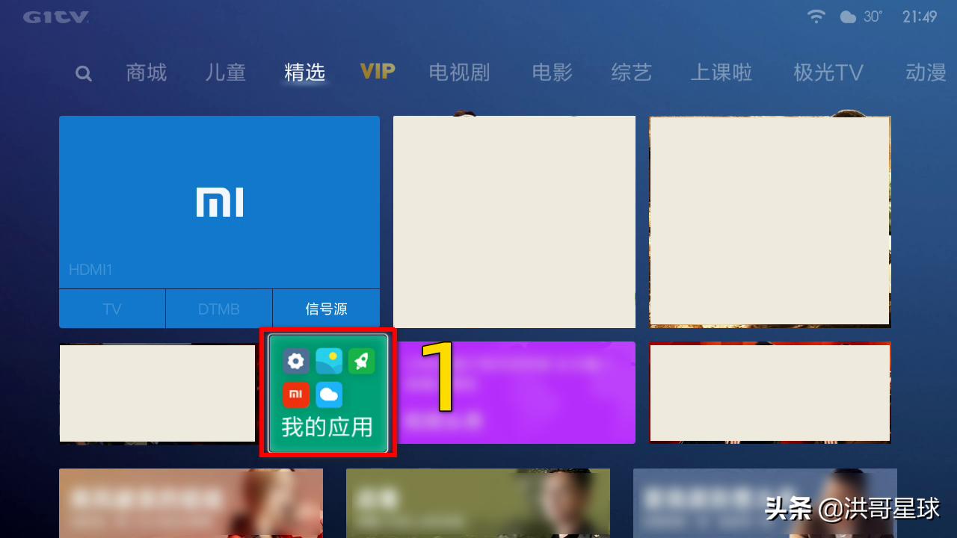Click the Wi-Fi status icon
957x538 pixels.
[x=816, y=16]
